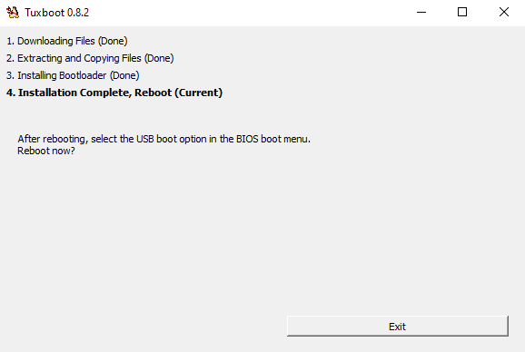Click '(Done)' beside Installing Bootloader
Image resolution: width=525 pixels, height=352 pixels.
tap(124, 75)
